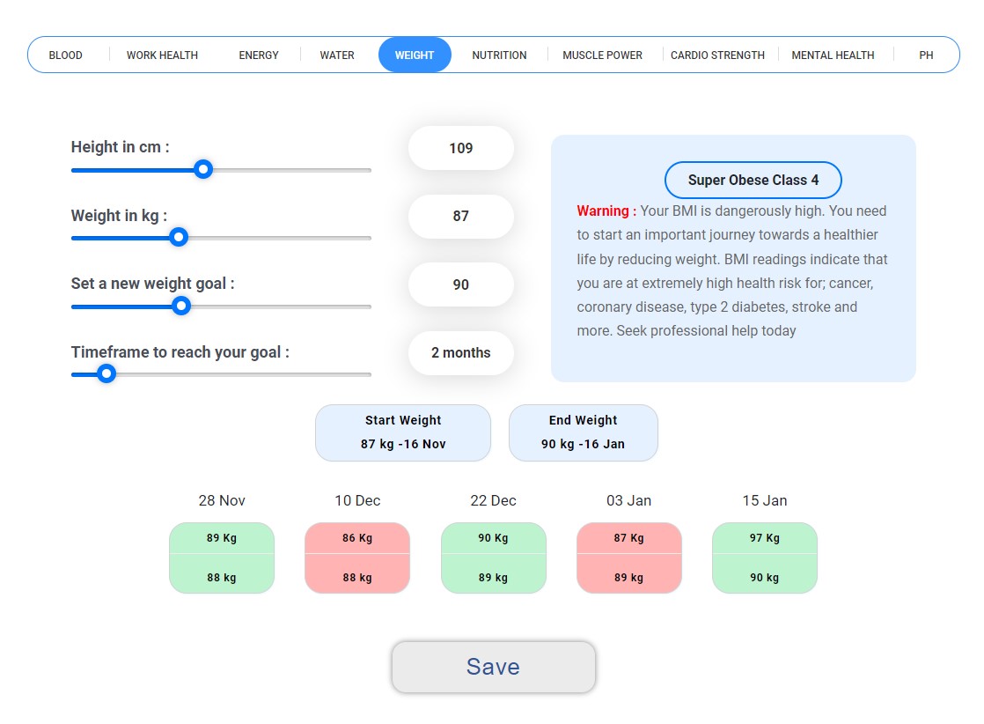Image resolution: width=984 pixels, height=724 pixels.
Task: Switch to the Blood tab
Action: (65, 55)
